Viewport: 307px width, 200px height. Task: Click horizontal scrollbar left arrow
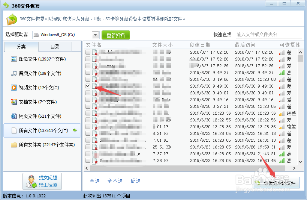[x=87, y=168]
